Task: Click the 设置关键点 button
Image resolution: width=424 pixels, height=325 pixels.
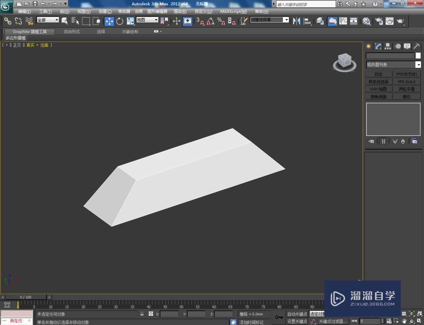Action: point(297,321)
